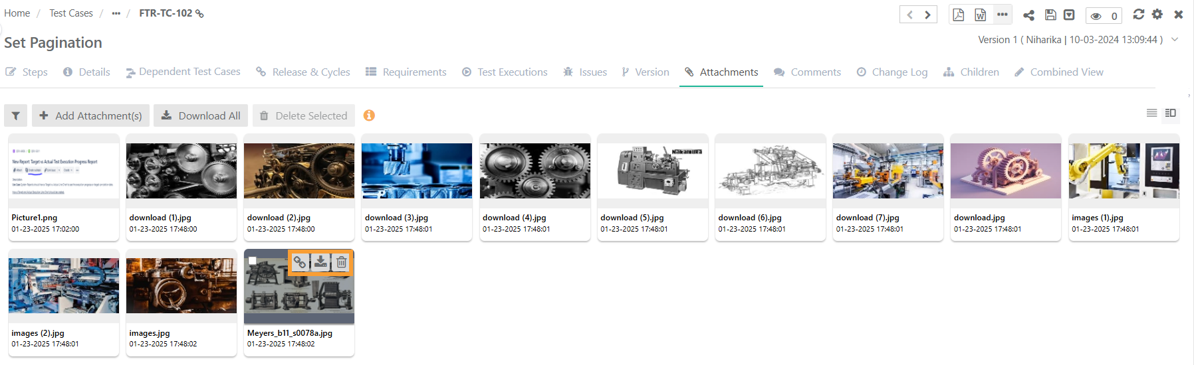Open the Comments tab
Screen dimensions: 1194x365
click(808, 72)
